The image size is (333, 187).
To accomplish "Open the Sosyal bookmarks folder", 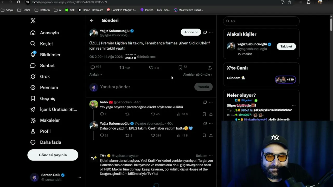I will [x=7, y=10].
